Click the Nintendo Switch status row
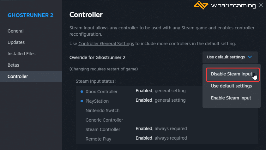Image resolution: width=266 pixels, height=150 pixels. (x=167, y=111)
